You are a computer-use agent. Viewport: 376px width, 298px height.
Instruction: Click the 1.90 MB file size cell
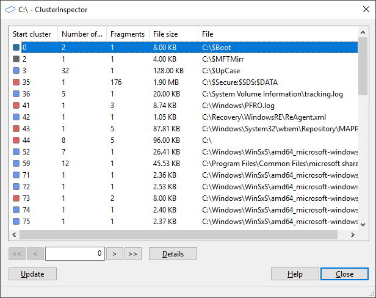[166, 82]
